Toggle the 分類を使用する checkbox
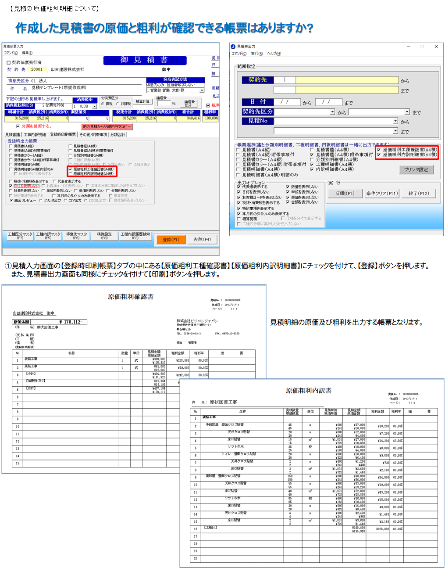Image resolution: width=445 pixels, height=568 pixels. pos(18,126)
